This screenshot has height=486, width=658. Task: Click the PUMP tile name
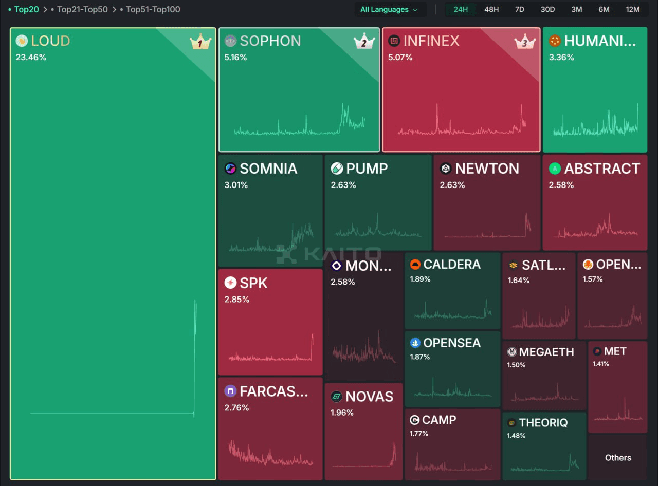(x=367, y=169)
